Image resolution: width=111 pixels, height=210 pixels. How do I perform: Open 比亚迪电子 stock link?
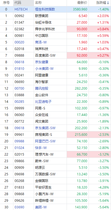click(x=43, y=102)
